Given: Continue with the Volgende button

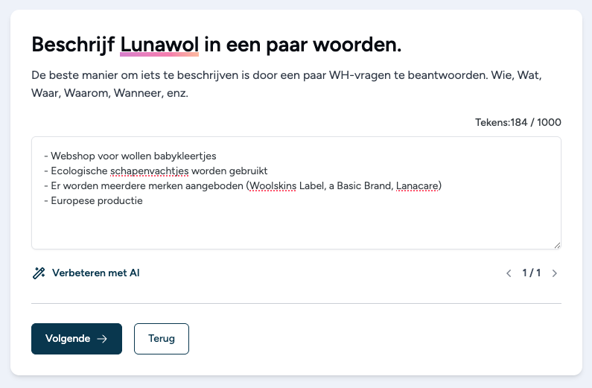Looking at the screenshot, I should tap(77, 339).
